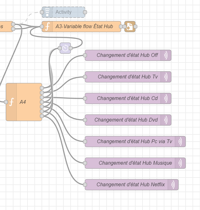Click the signal icon on the Hub Musique node
Screen dimensions: 200x210
point(180,163)
